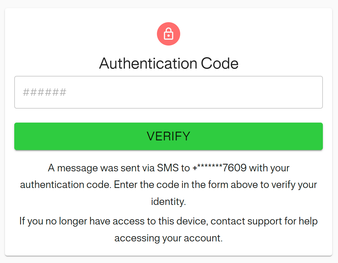Click the red lock icon
This screenshot has width=338, height=263.
[x=169, y=34]
